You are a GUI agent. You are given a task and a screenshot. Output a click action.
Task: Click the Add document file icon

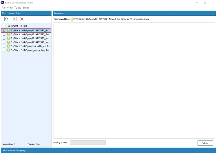click(6, 19)
